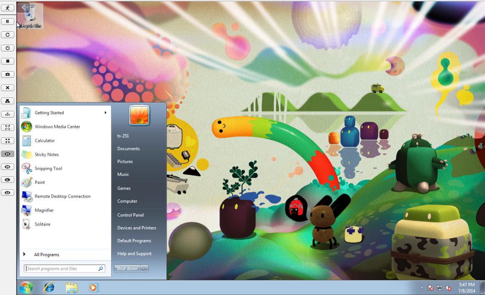Toggle the L quality button in the sidebar
This screenshot has width=485, height=295.
tap(8, 180)
